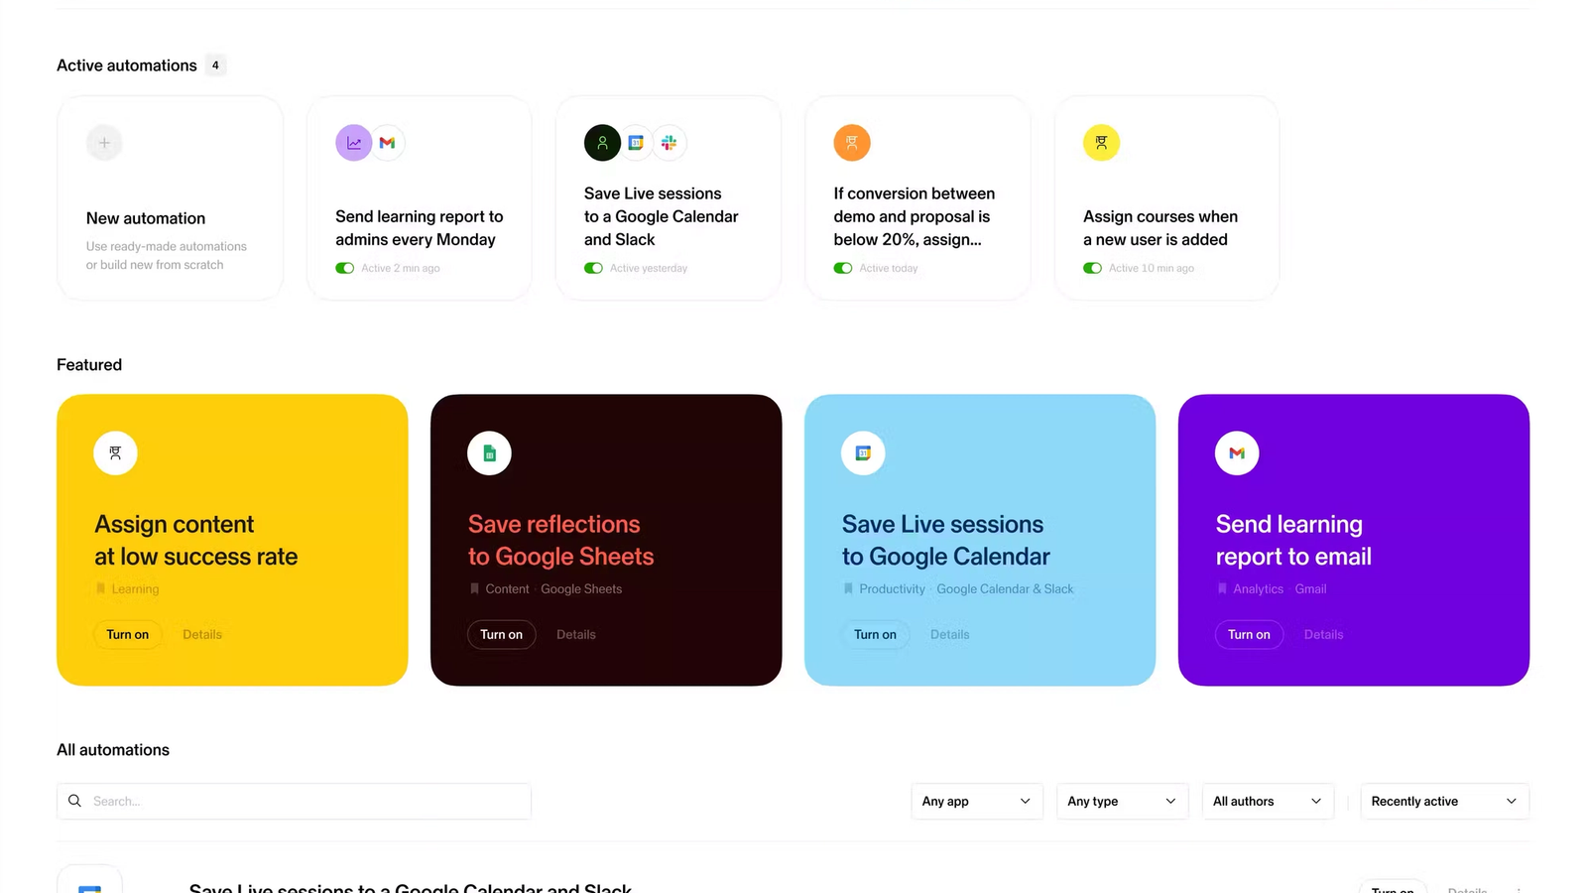The width and height of the screenshot is (1587, 893).
Task: Click the yellow icon on the Assign courses card
Action: [1101, 143]
